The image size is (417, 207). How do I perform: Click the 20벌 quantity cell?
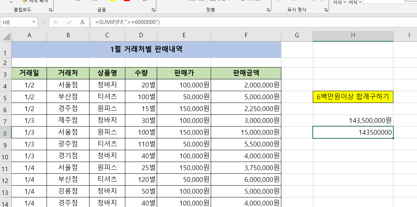[x=141, y=85]
